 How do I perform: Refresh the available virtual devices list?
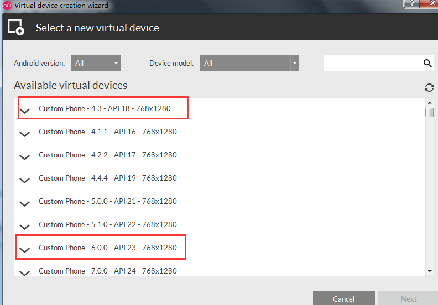coord(429,88)
